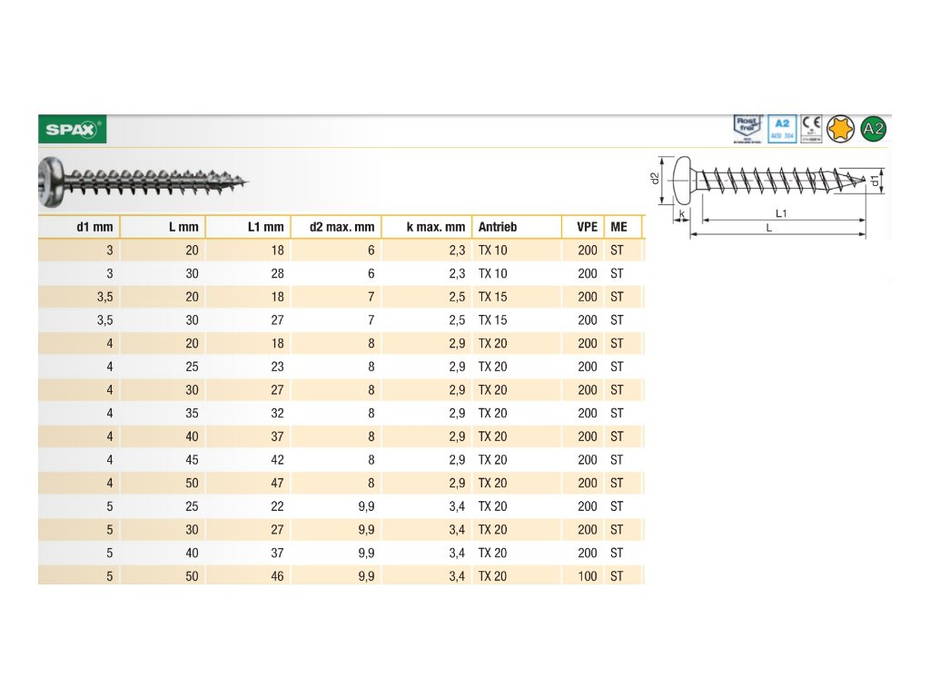Click L1 value '22' in the table

tap(278, 506)
